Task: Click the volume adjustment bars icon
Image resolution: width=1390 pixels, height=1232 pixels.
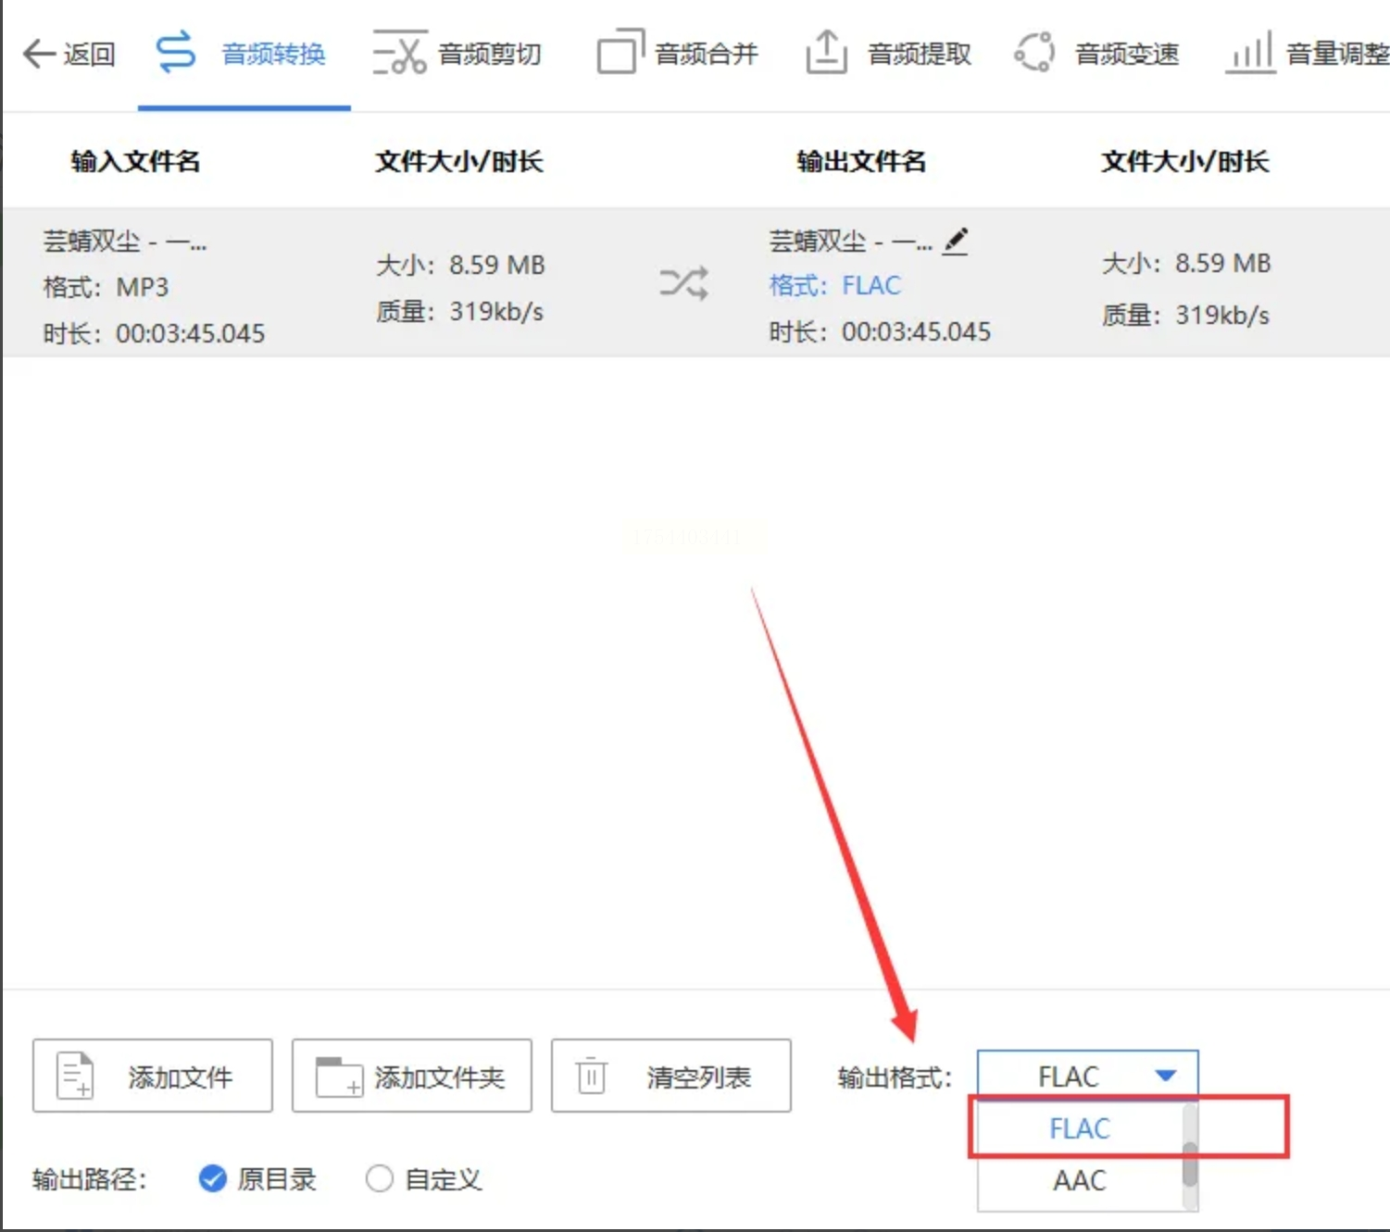Action: [1250, 52]
